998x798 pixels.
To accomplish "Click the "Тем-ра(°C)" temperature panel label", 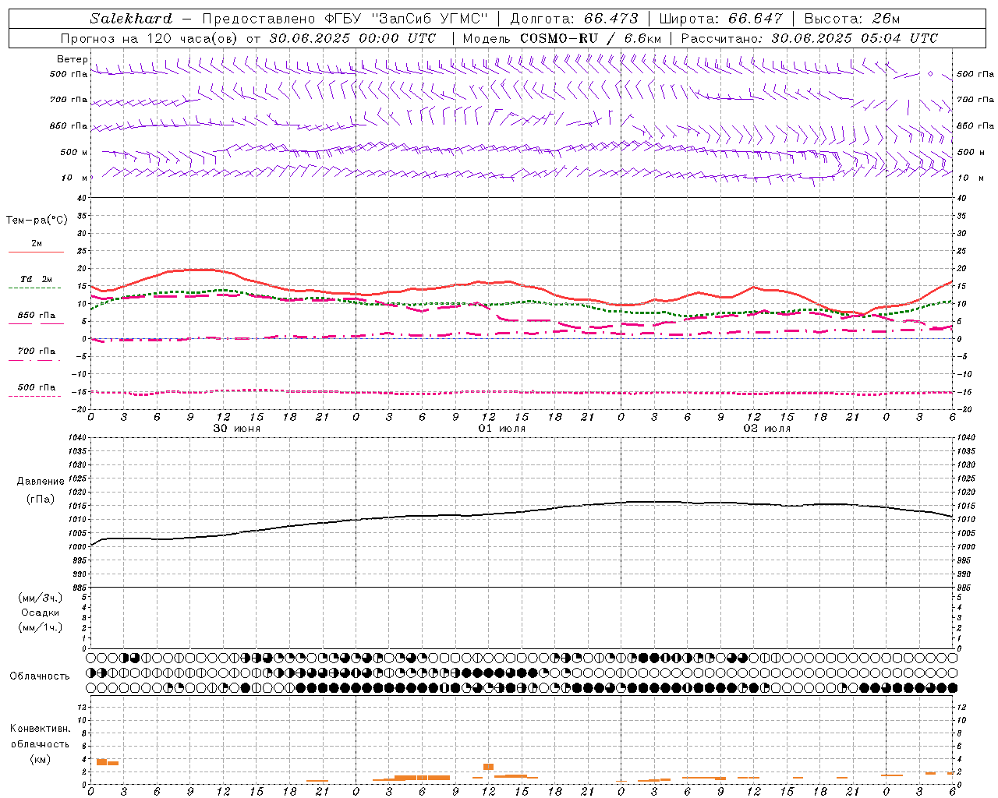I will [37, 221].
